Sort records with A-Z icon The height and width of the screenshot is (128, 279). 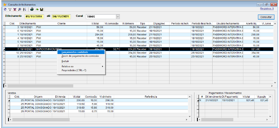tap(25, 9)
